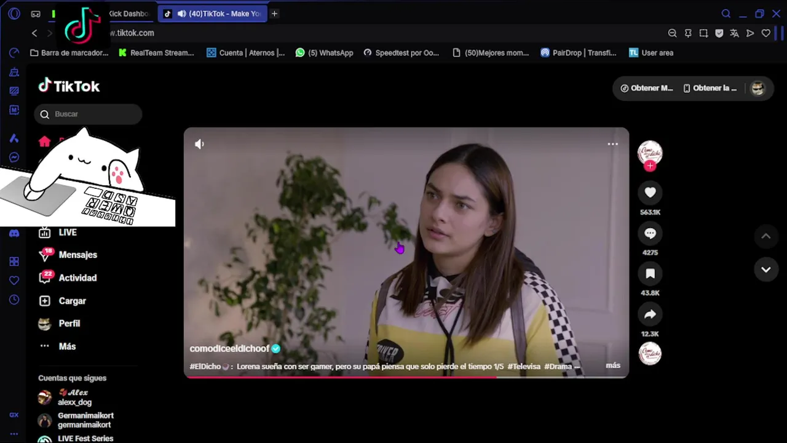
Task: Click the Buscar search field
Action: click(x=89, y=114)
